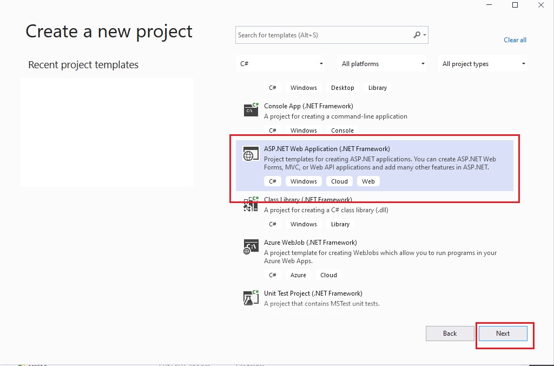Click the Azure WebJob template icon

(x=251, y=247)
